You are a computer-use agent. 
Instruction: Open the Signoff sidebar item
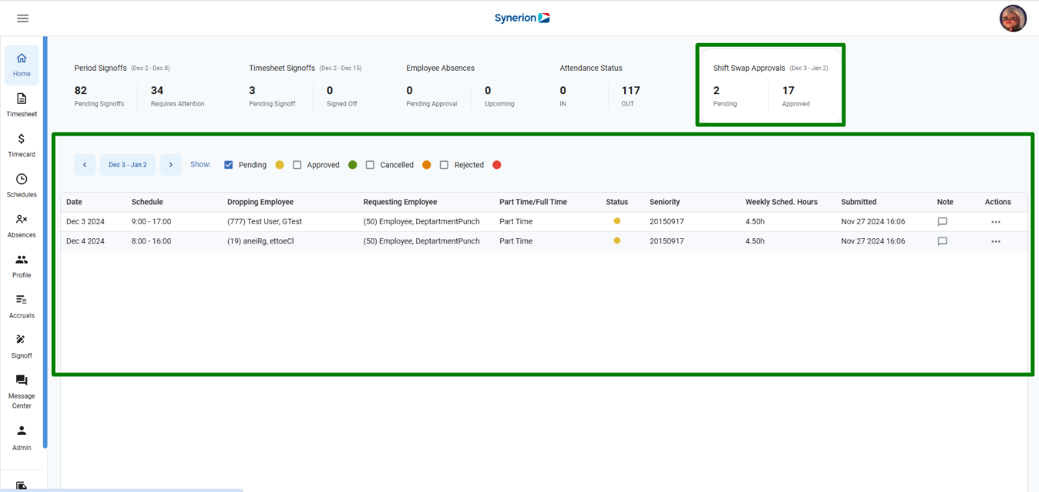click(21, 347)
